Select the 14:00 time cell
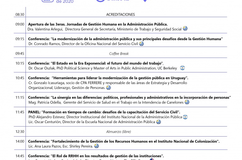Screen dimensions: 242x160 pos(20,141)
